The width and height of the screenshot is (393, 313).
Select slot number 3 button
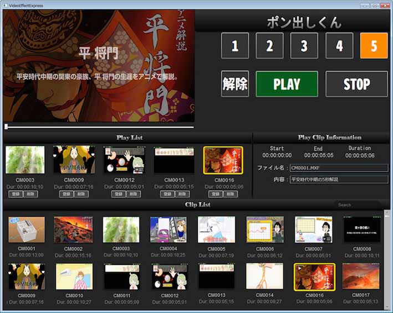(x=304, y=46)
